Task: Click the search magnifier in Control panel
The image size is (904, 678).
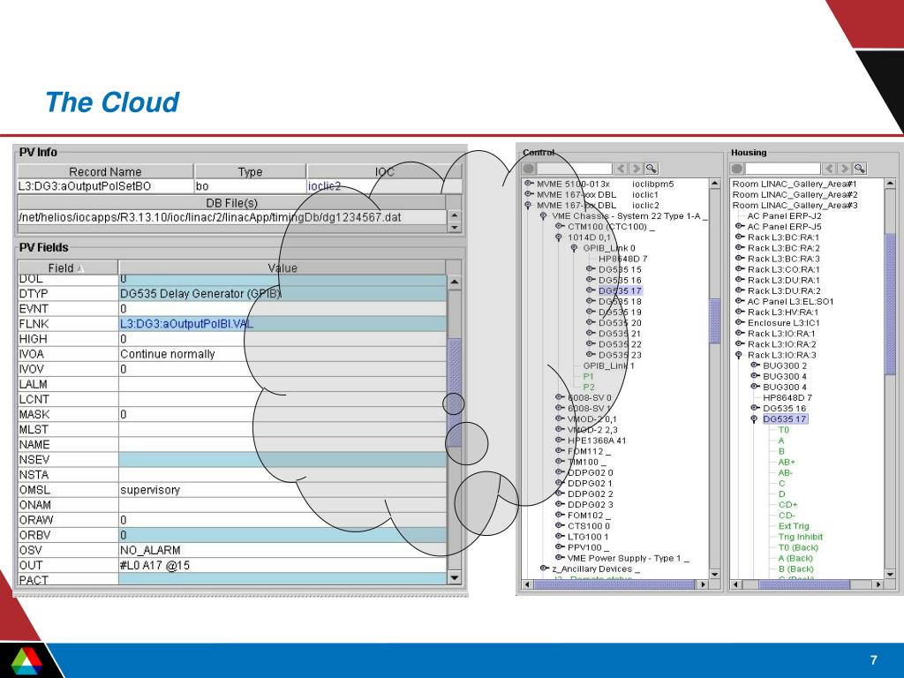Action: click(652, 169)
